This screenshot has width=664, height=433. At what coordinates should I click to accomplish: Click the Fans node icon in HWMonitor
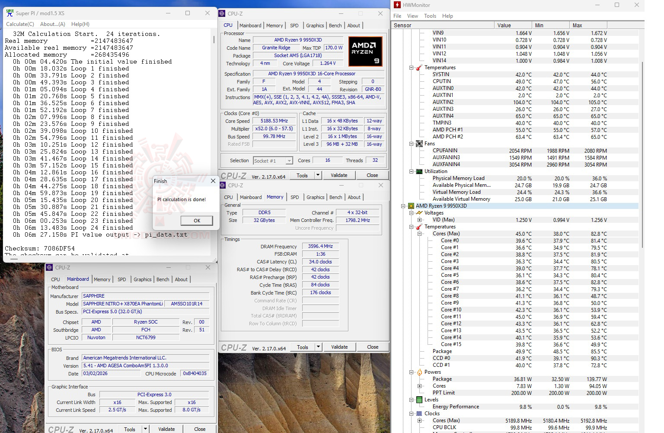coord(419,144)
